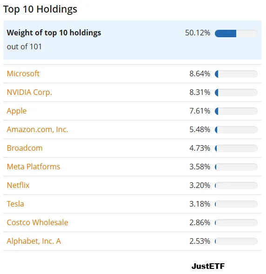Click the Microsoft 8.64% weight bar
The image size is (266, 274).
pos(236,74)
